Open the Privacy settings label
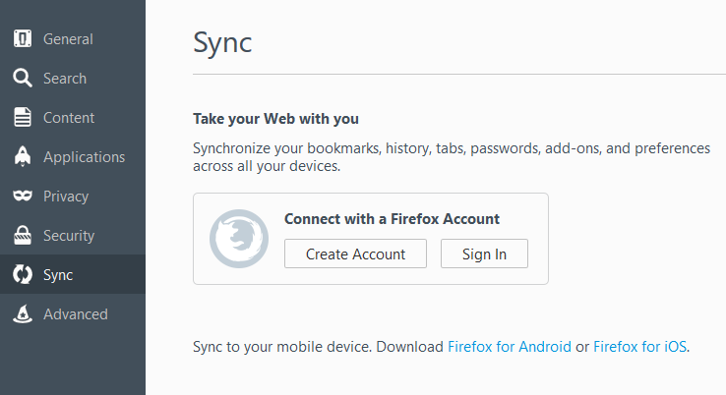Screen dimensions: 726x395 tap(66, 197)
